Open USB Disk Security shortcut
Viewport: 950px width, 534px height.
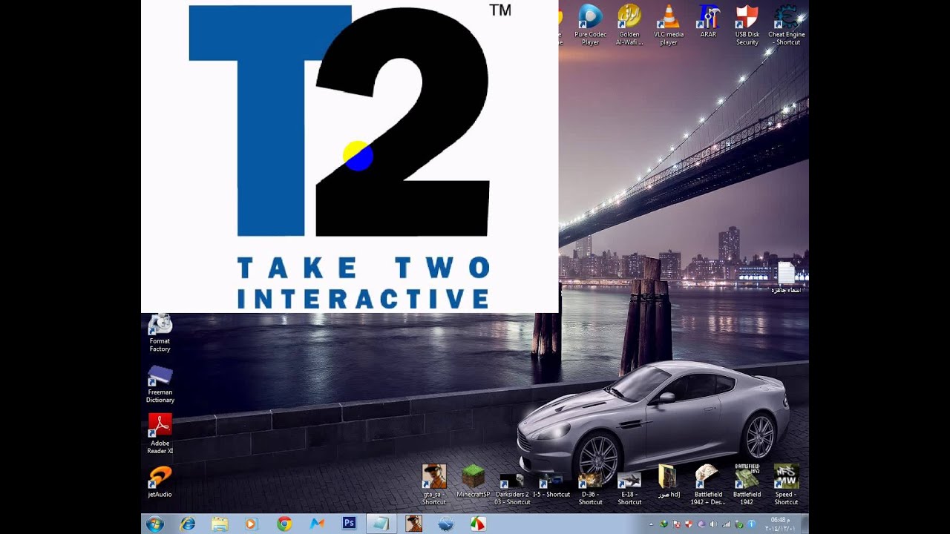747,24
